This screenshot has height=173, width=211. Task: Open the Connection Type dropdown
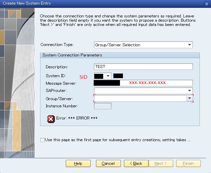click(x=143, y=45)
